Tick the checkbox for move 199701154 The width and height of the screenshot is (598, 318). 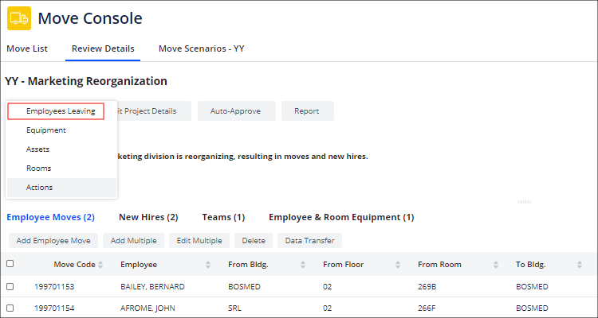10,308
